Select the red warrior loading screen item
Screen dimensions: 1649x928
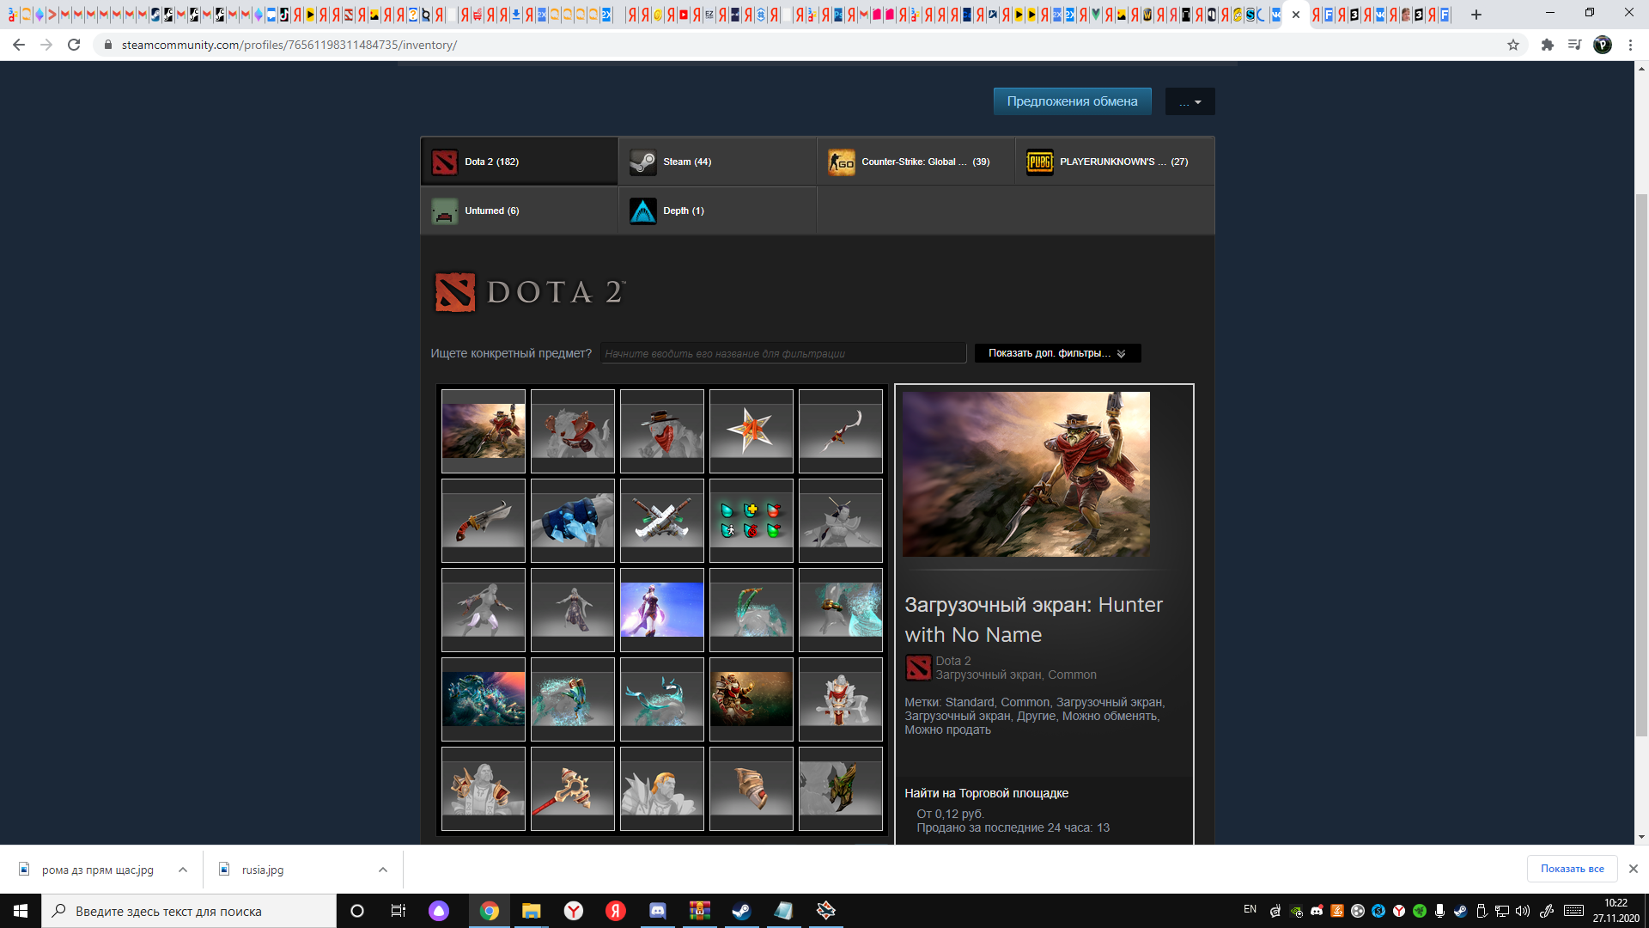coord(751,699)
